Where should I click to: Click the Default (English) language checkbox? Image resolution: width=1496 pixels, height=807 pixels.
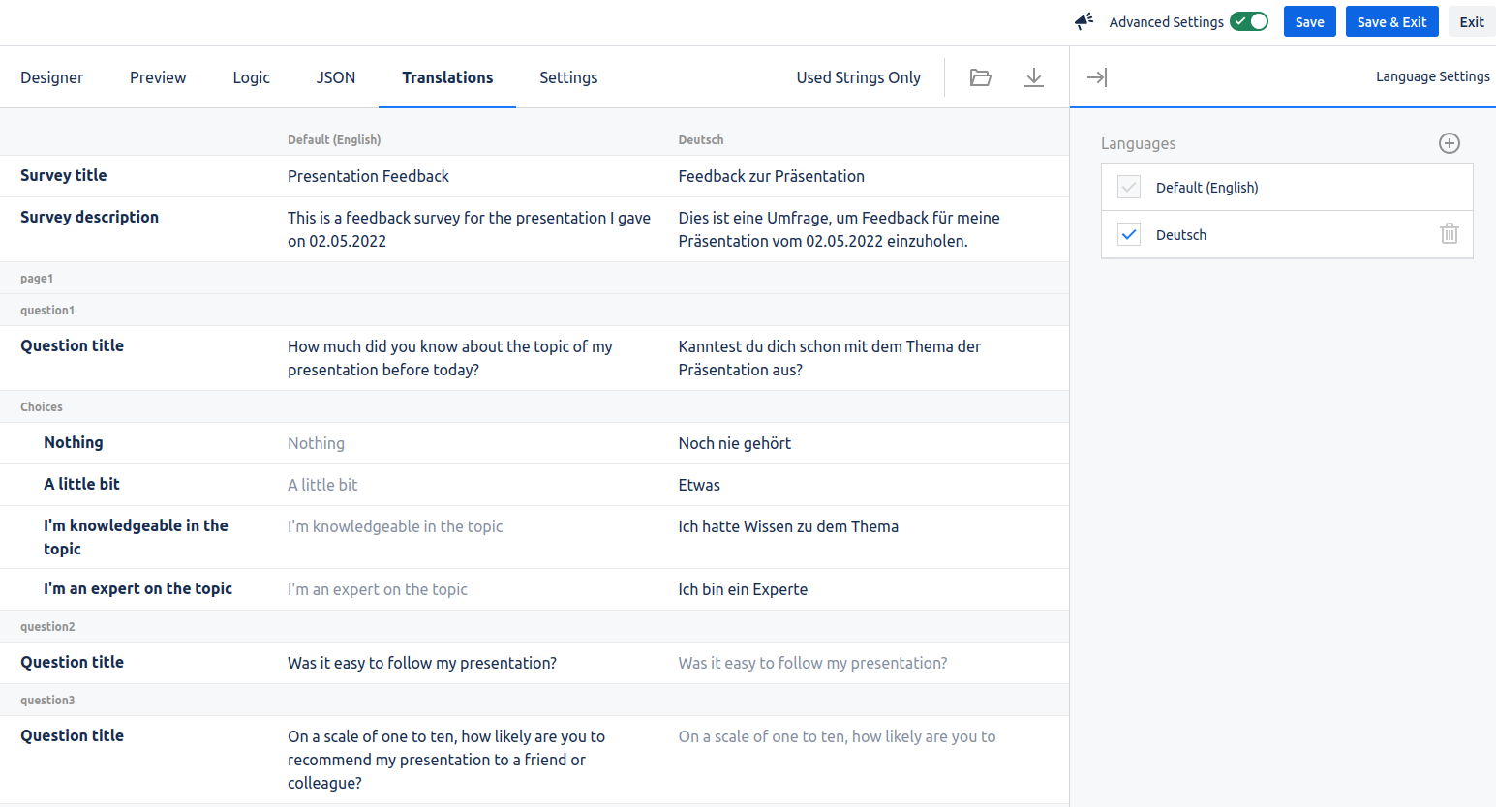pyautogui.click(x=1129, y=187)
